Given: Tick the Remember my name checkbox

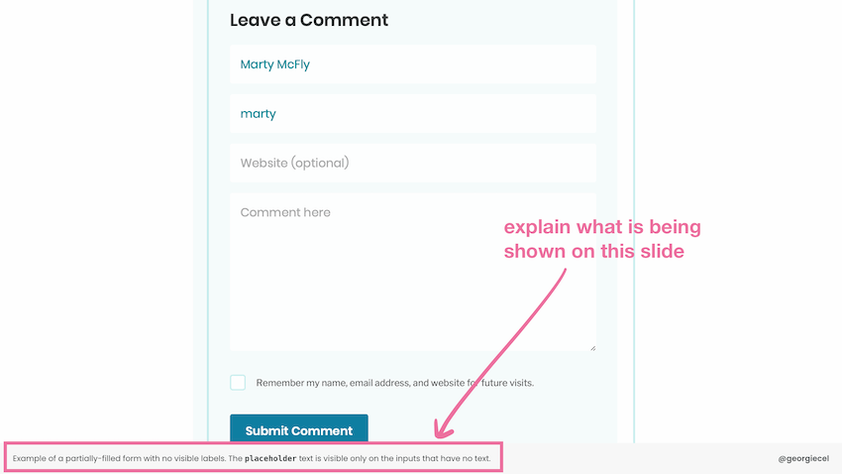Looking at the screenshot, I should coord(238,383).
